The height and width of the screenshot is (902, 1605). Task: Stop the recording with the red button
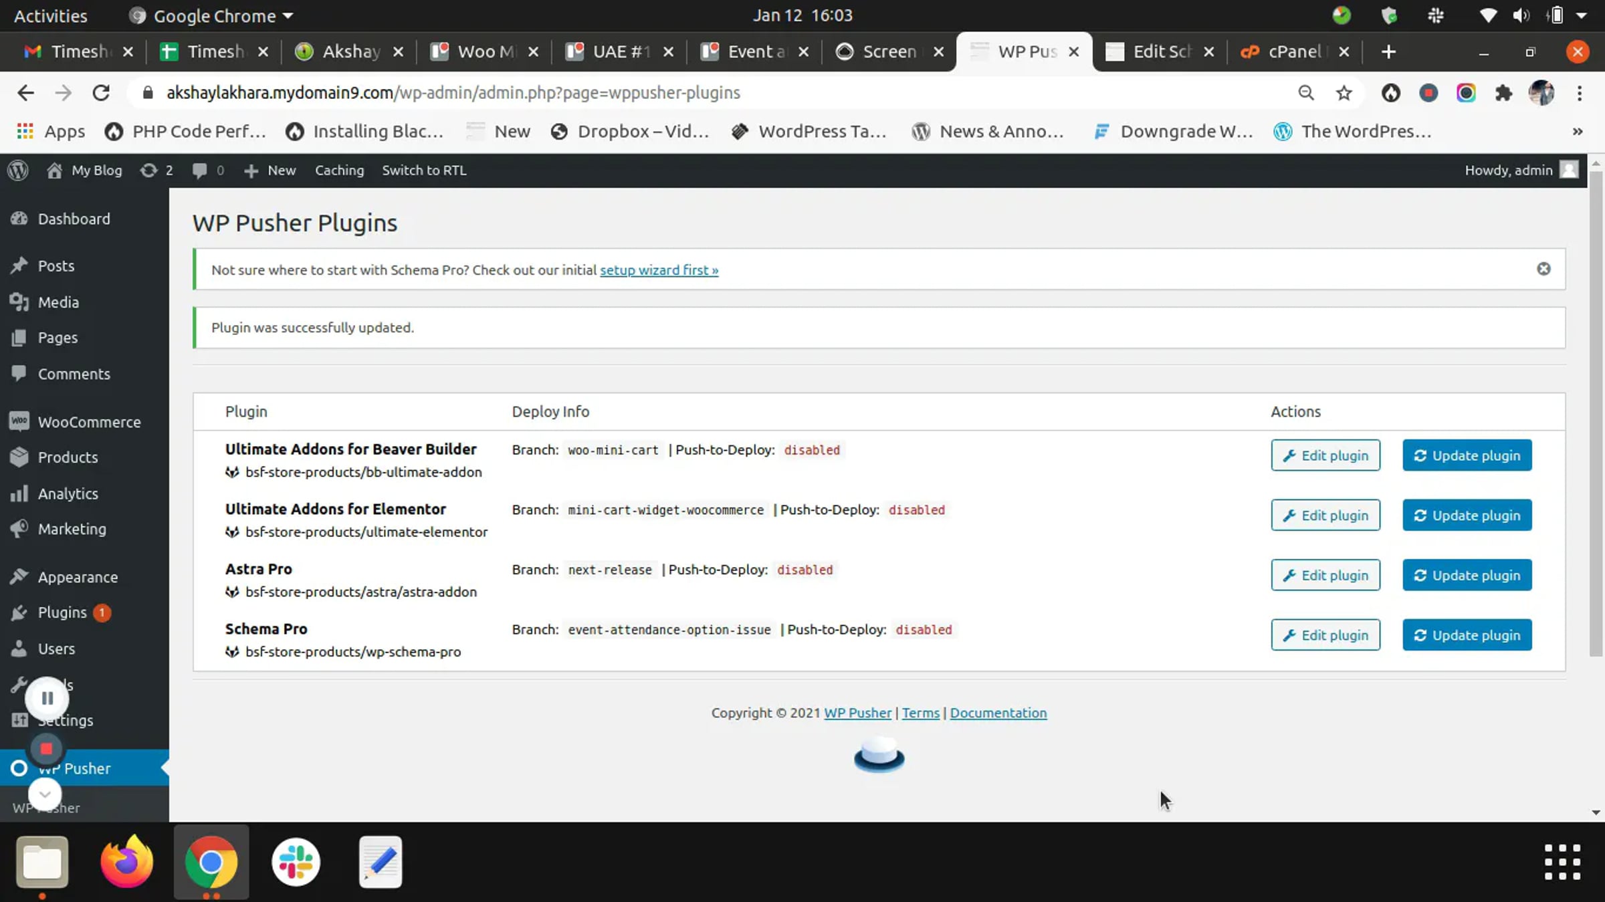tap(46, 749)
